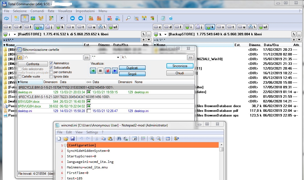
Task: Open left panel favorites asterisk button
Action: pyautogui.click(x=143, y=40)
